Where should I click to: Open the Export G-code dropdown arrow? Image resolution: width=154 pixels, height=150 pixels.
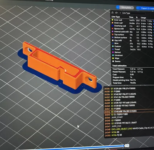point(138,8)
